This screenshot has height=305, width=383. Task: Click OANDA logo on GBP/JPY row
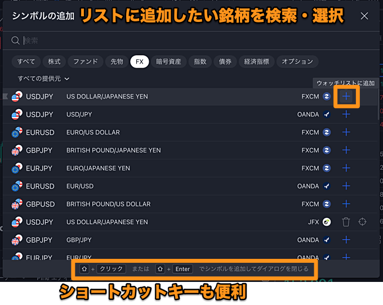327,240
